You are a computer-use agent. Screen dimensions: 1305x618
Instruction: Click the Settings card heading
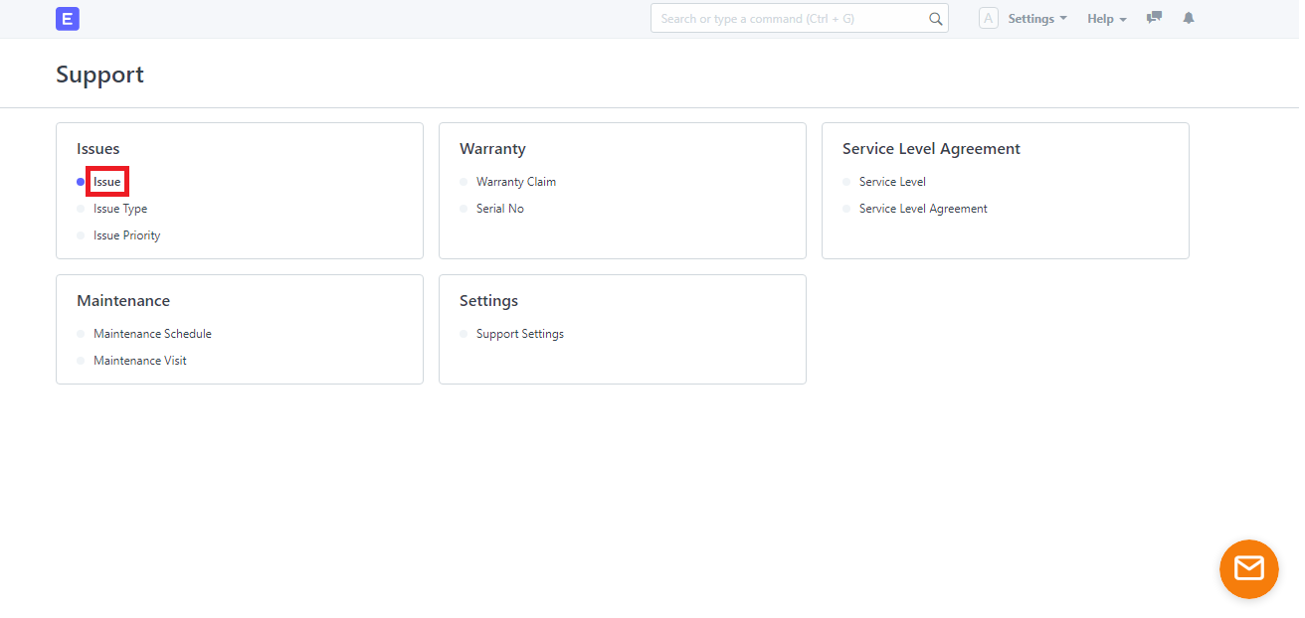tap(488, 301)
